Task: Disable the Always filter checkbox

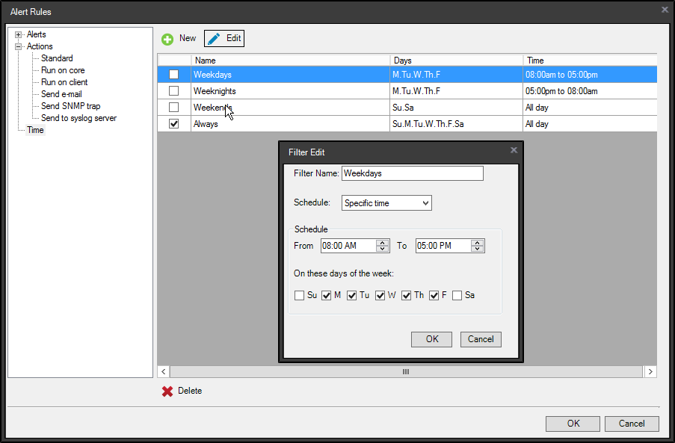Action: pos(173,124)
